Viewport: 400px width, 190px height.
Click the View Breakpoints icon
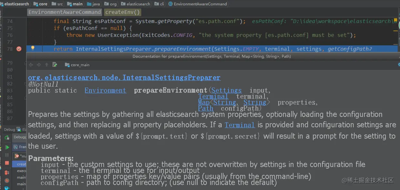pos(7,173)
